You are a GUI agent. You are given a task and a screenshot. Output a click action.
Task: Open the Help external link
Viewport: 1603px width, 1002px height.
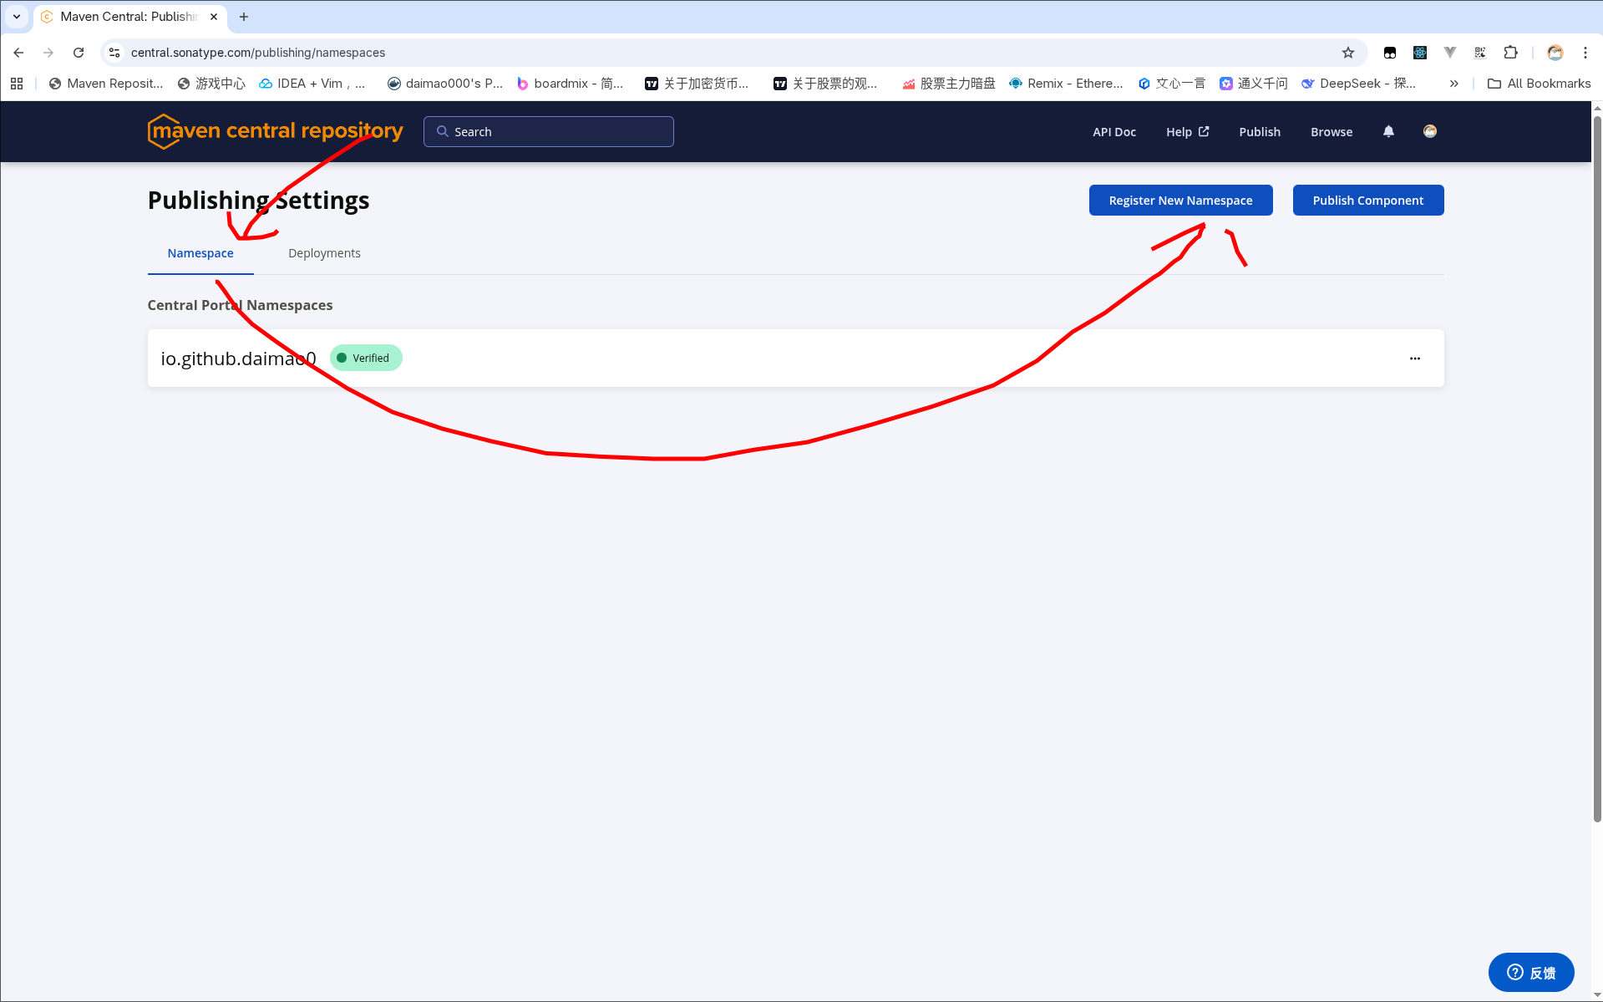tap(1187, 132)
